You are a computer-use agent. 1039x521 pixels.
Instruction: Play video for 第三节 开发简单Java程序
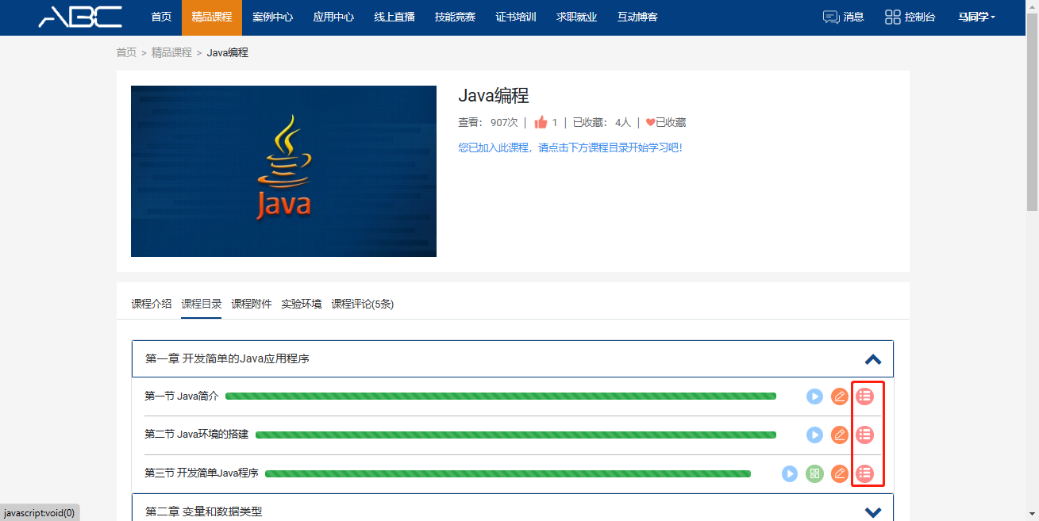[x=789, y=473]
